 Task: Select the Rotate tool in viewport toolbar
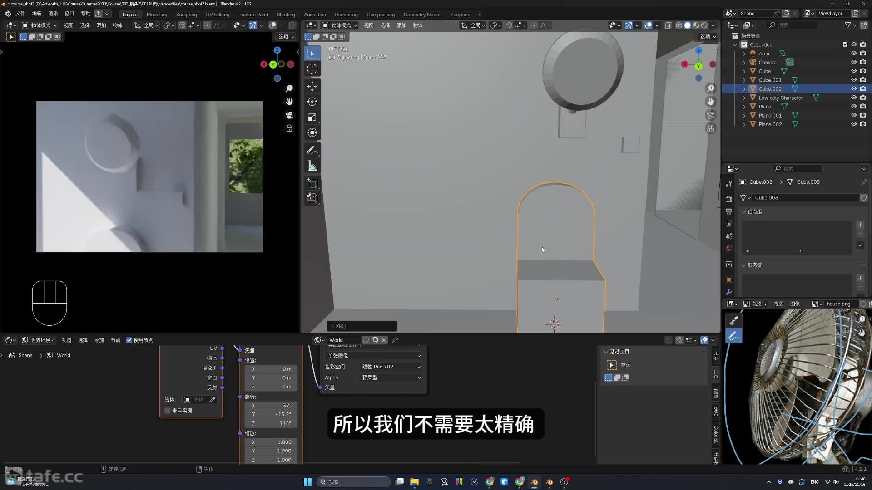pyautogui.click(x=312, y=102)
